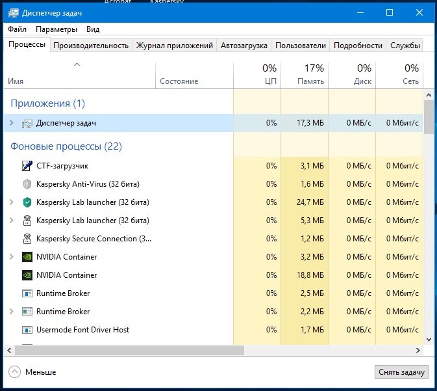Select the Usermode Font Driver Host name
The image size is (437, 391).
pyautogui.click(x=82, y=330)
